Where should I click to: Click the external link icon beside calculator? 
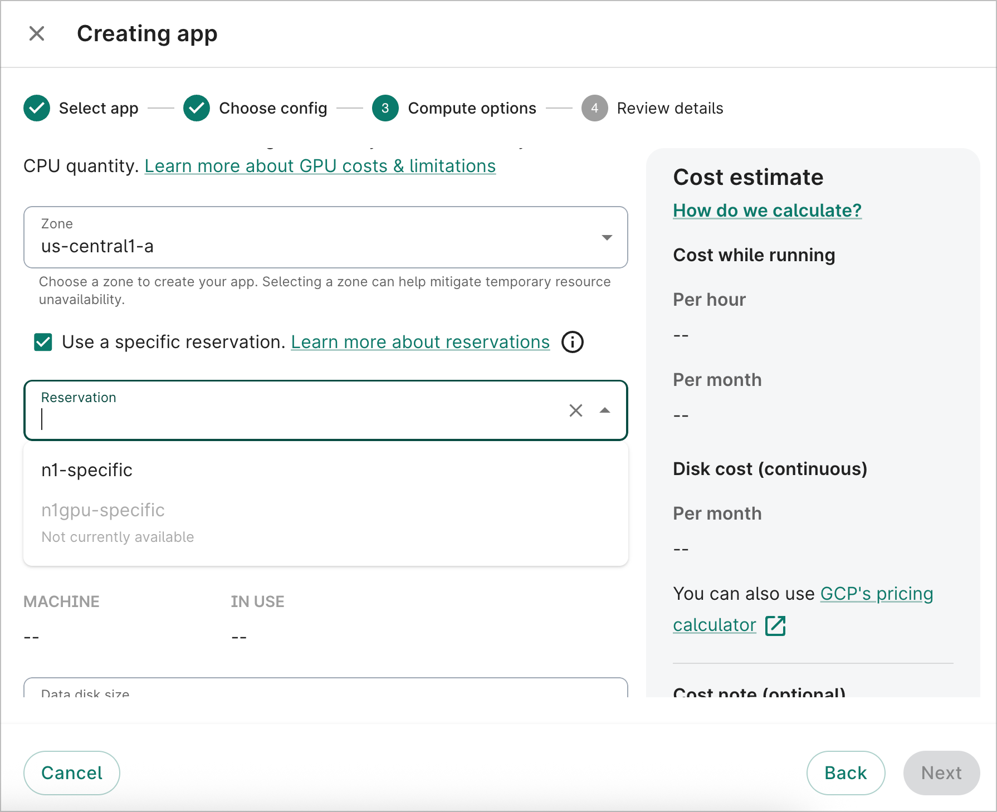pos(775,625)
